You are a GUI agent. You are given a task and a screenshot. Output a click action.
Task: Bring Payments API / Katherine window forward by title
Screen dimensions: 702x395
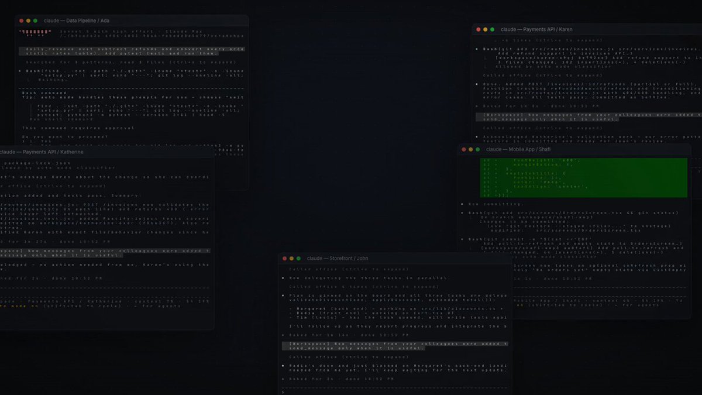42,152
